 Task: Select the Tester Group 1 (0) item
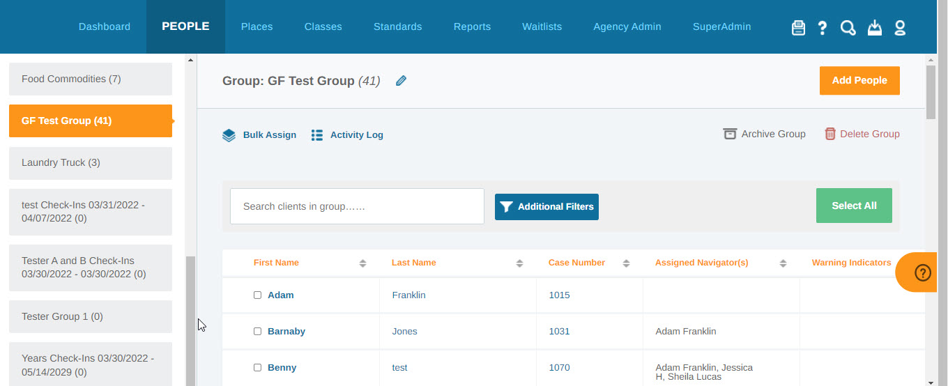coord(91,316)
